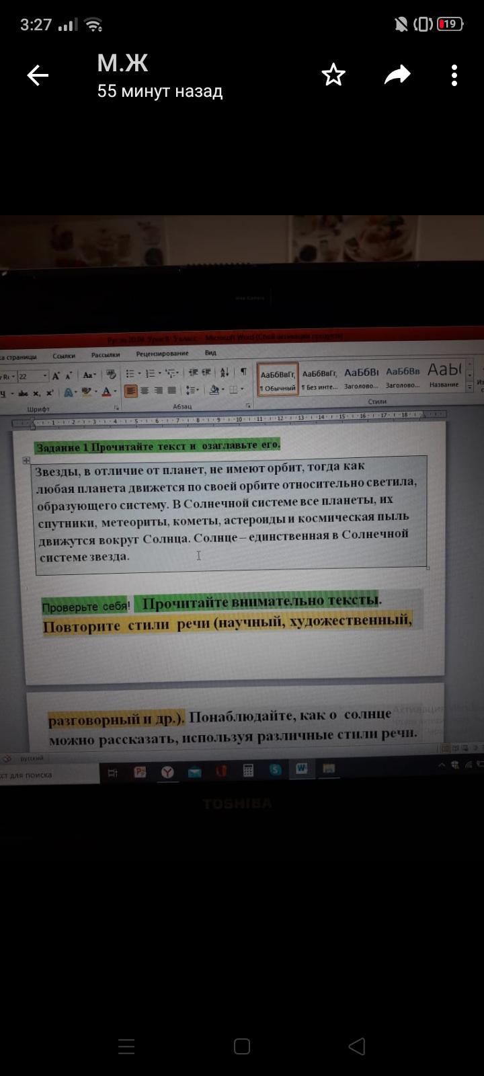Pick the text highlight color button
This screenshot has height=1076, width=484.
coord(87,391)
